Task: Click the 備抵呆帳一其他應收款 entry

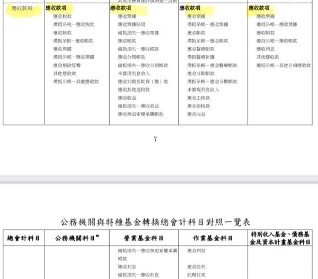Action: [x=75, y=81]
